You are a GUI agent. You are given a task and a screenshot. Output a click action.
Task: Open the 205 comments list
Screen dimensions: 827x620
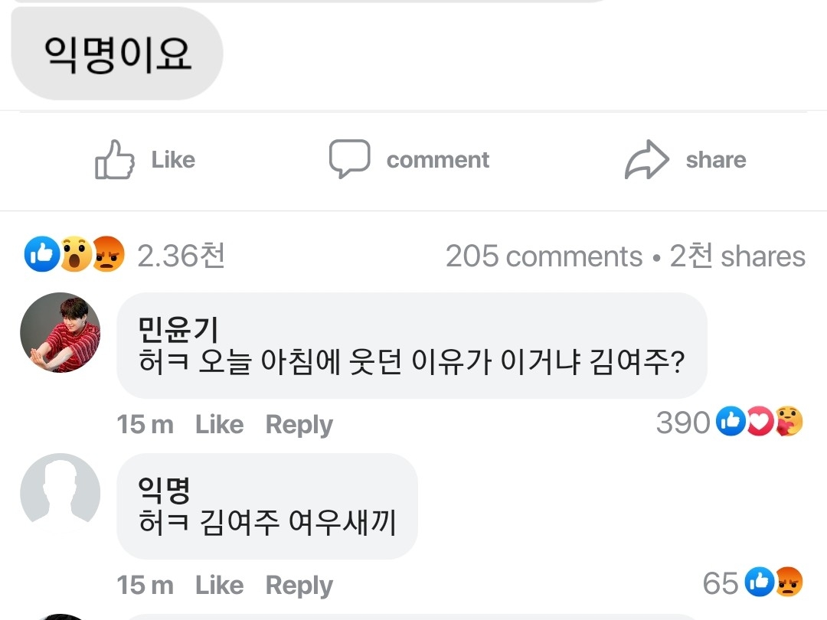coord(544,256)
